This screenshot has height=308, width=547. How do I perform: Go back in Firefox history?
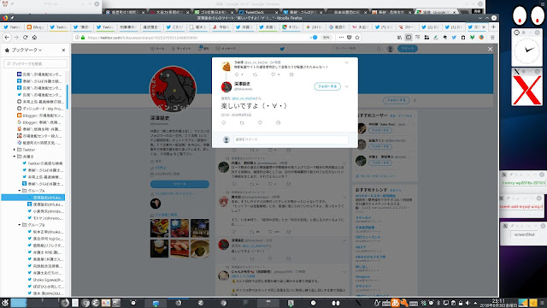tap(7, 38)
